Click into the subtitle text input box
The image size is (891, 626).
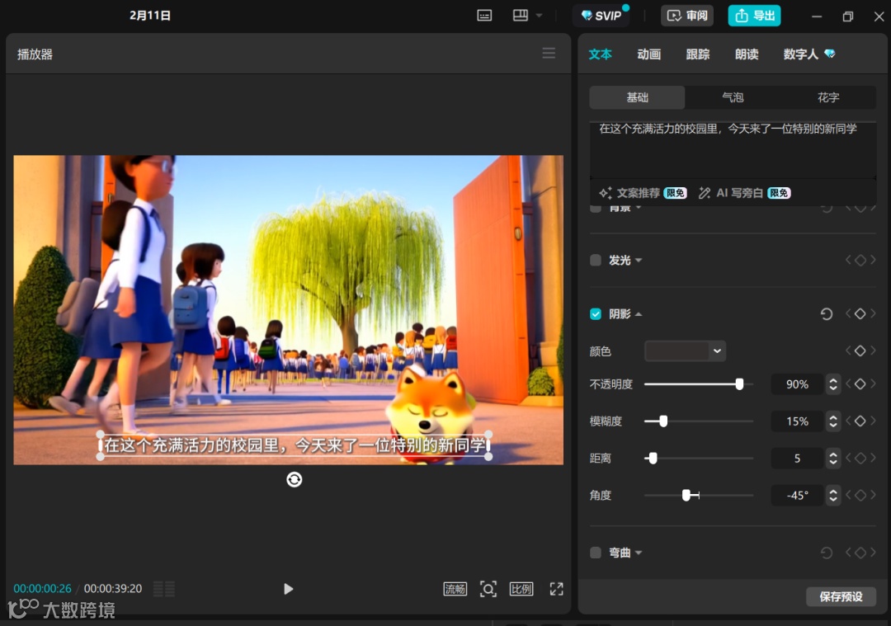(x=733, y=149)
